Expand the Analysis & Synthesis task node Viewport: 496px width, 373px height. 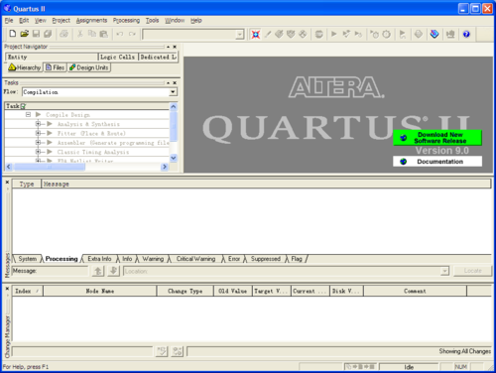(x=38, y=124)
